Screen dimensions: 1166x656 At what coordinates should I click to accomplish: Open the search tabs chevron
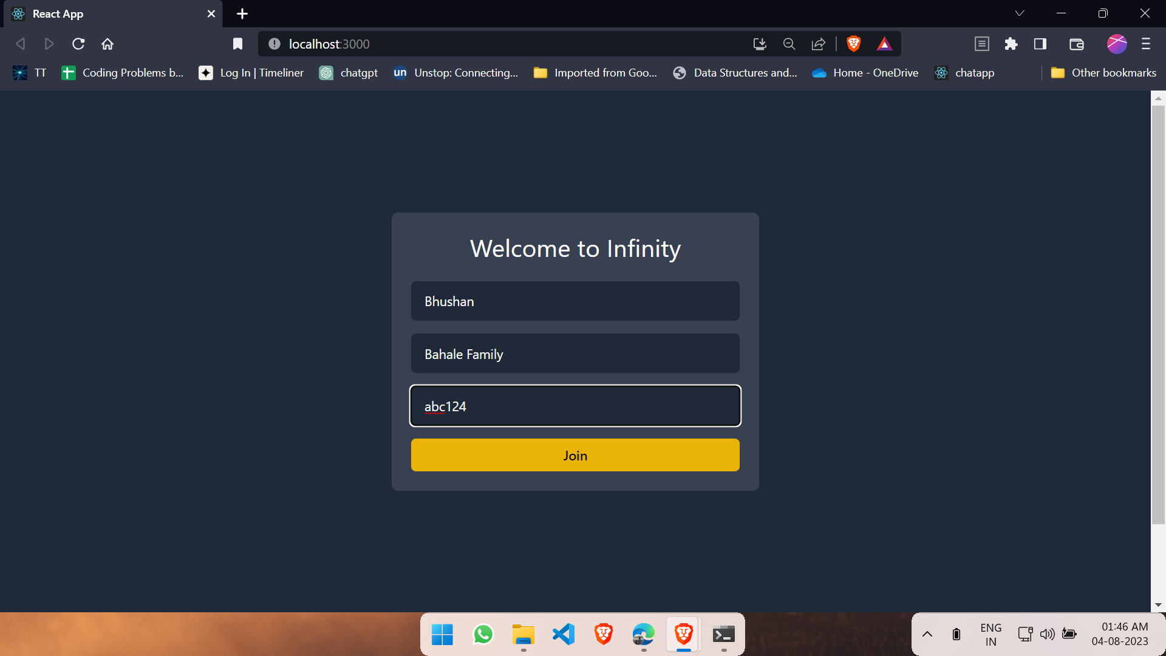click(1020, 13)
